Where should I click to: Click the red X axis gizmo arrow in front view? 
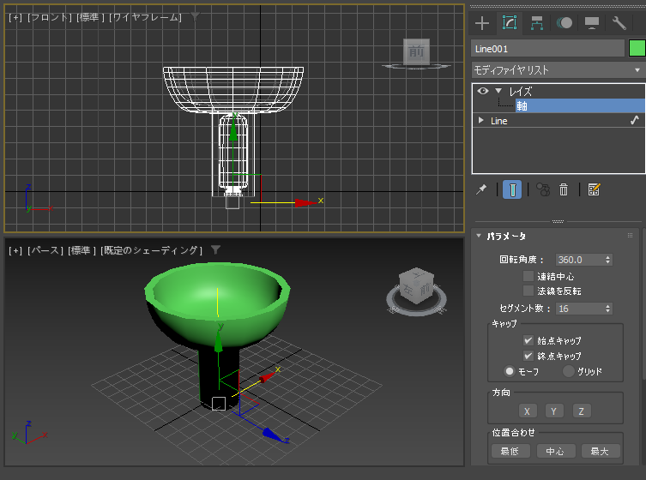pos(305,202)
